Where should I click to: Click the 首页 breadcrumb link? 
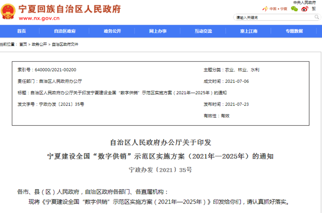pos(23,44)
